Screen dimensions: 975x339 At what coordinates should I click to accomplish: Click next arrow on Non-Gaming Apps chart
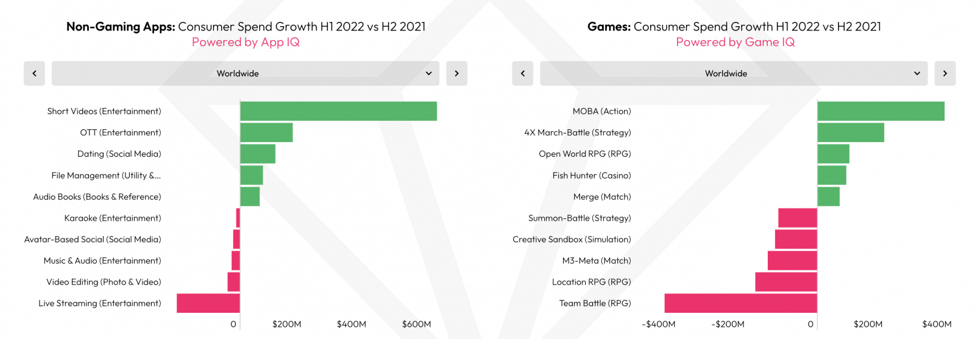point(456,73)
